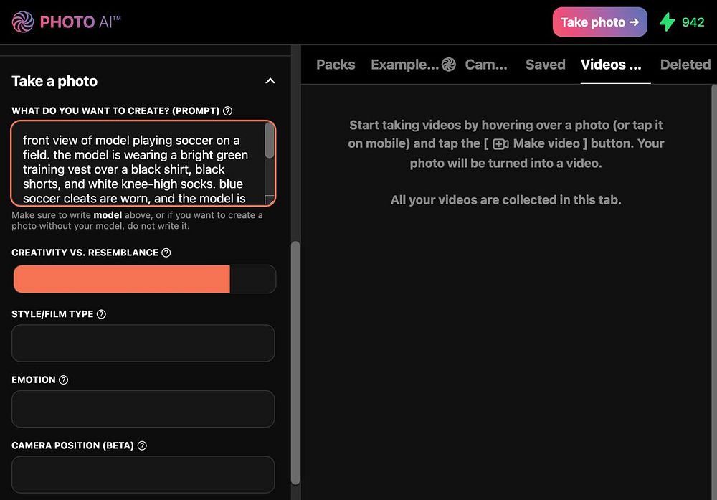Switch to the Saved tab
This screenshot has height=500, width=717.
tap(546, 65)
